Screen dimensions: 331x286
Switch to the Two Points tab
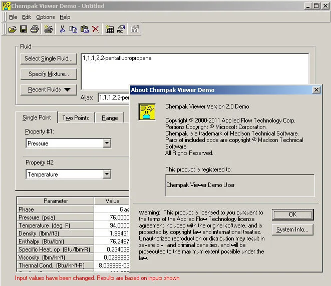[76, 118]
